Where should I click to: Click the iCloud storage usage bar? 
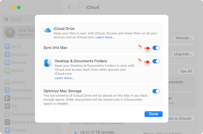[x=181, y=44]
